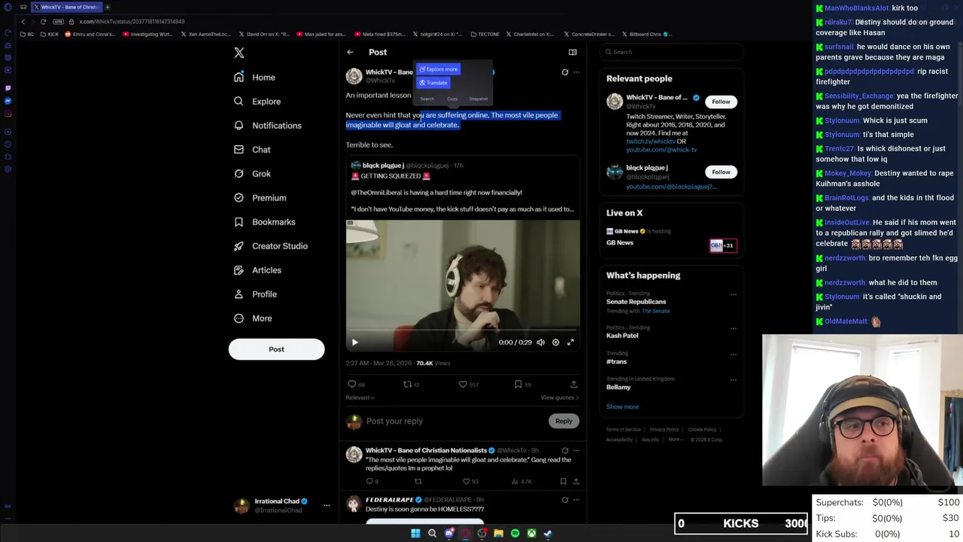
Task: Bookmark the main post
Action: coord(518,385)
